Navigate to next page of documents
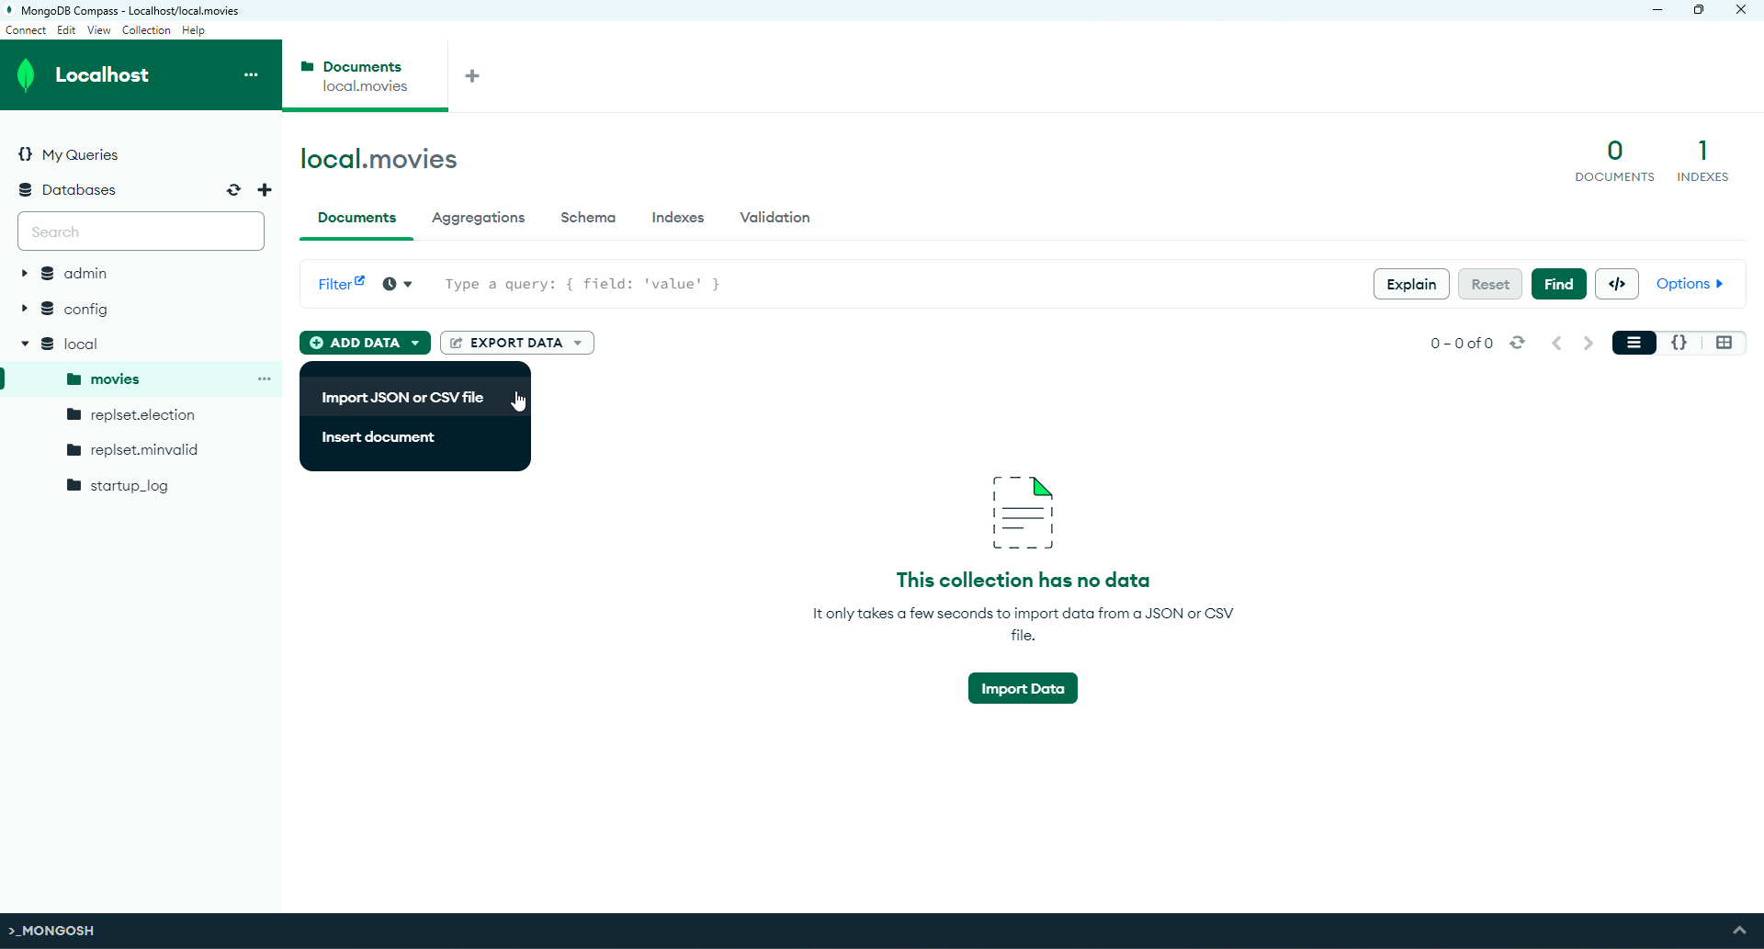This screenshot has height=949, width=1764. [x=1588, y=342]
